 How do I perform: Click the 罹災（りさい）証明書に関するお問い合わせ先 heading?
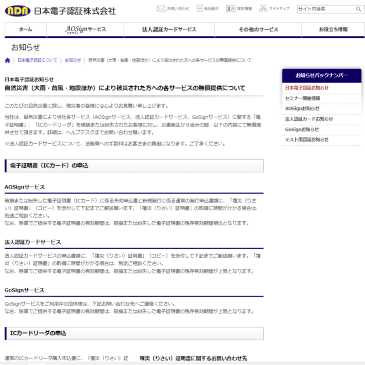click(x=193, y=358)
